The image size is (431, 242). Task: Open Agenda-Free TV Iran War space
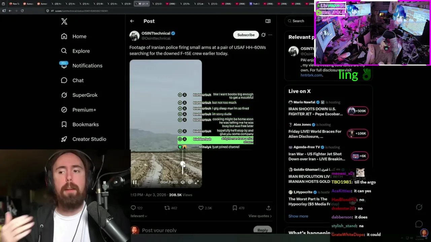317,156
